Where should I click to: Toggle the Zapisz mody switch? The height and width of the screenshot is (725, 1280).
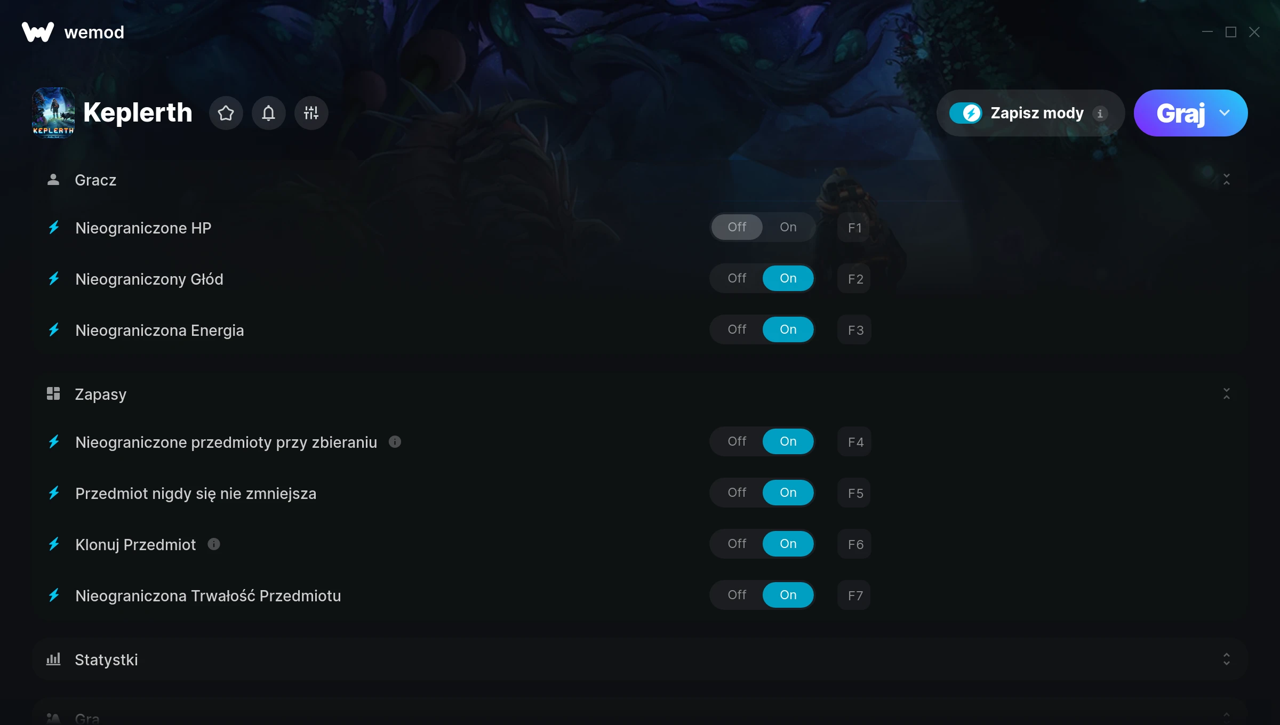pyautogui.click(x=965, y=113)
